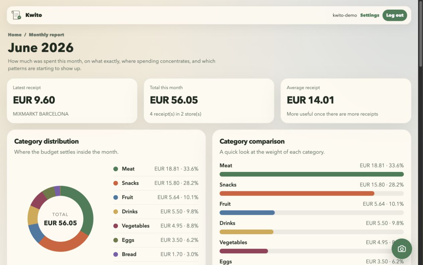Click the kwito-demo username text
The height and width of the screenshot is (265, 423).
point(345,15)
